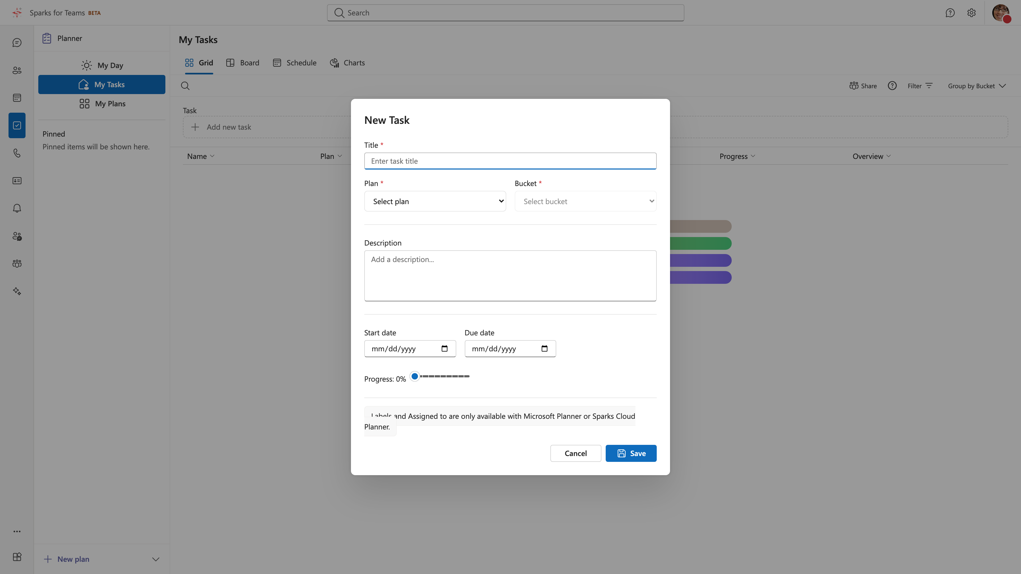Open the feedback help icon in the top bar
Screen dimensions: 1021x574
point(950,13)
